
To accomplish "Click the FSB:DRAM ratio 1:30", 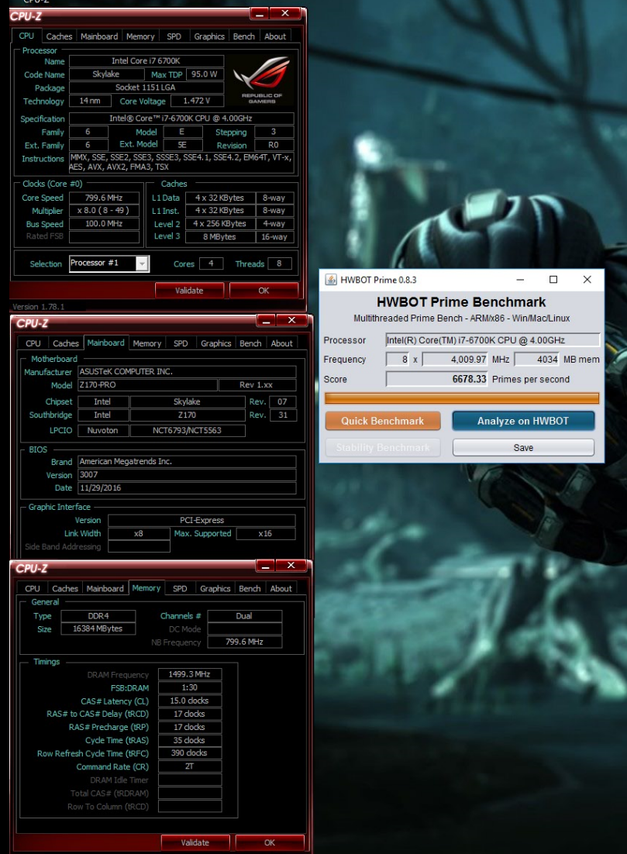I will click(x=190, y=687).
